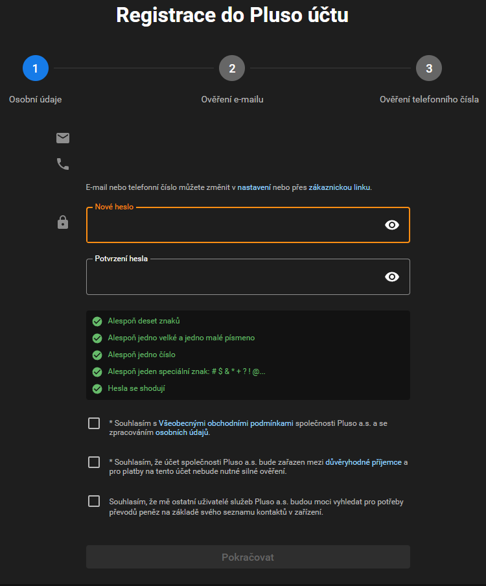Click the Ověření telefonního čísla step label
The image size is (486, 586).
pyautogui.click(x=429, y=99)
